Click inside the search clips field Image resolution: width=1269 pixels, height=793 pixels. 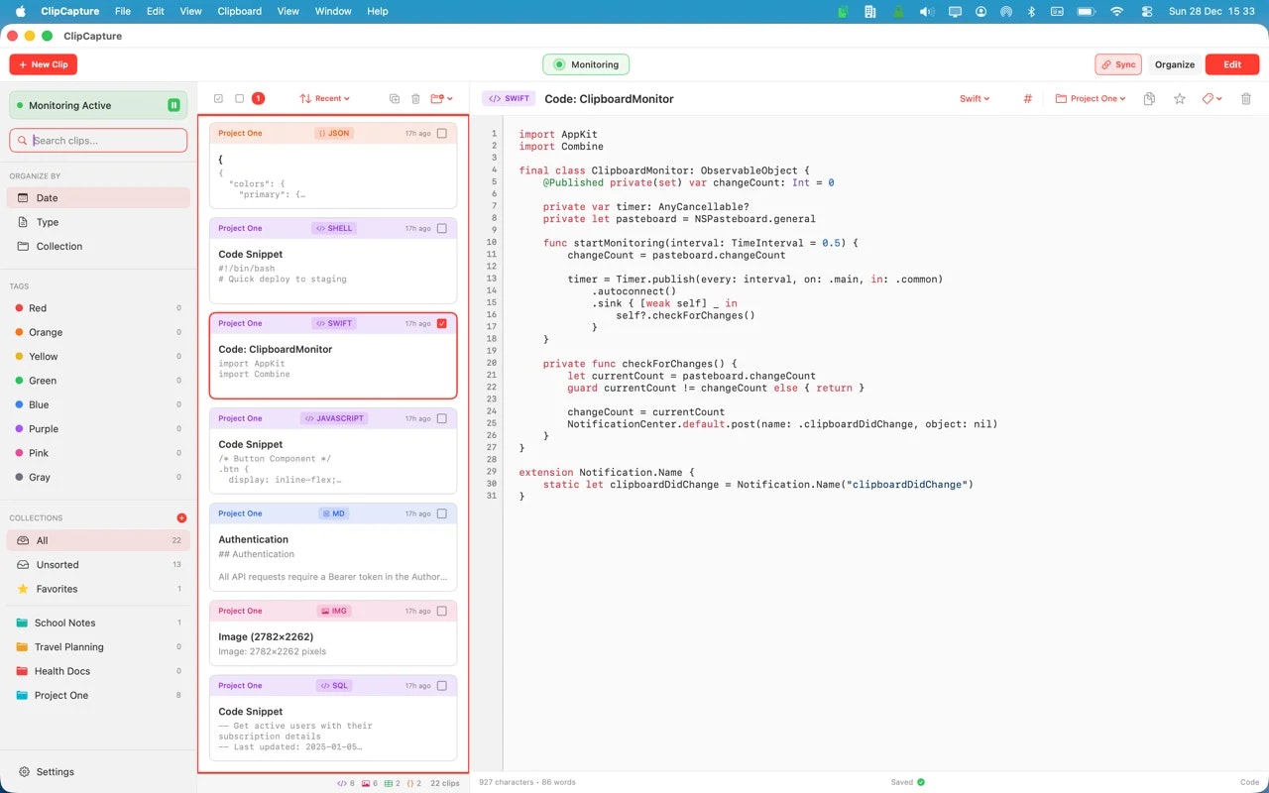(x=97, y=140)
